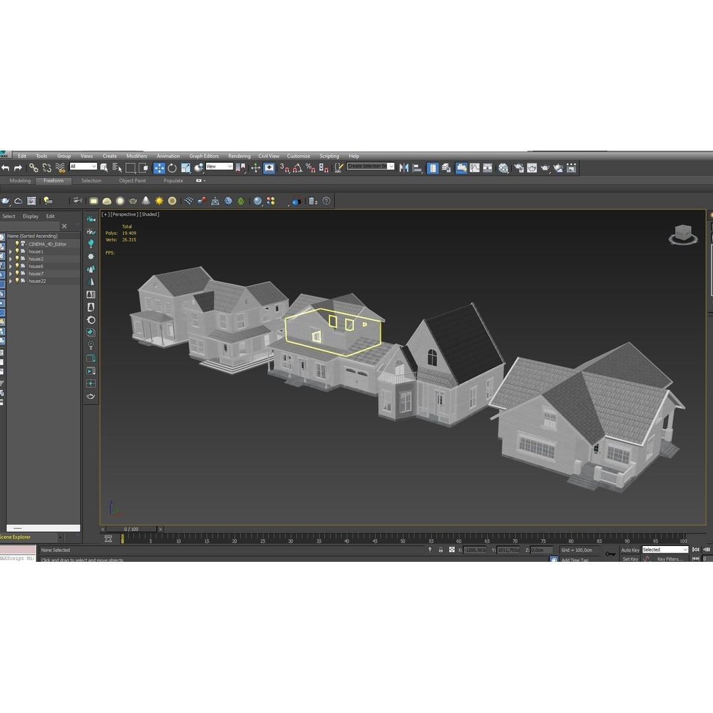Click the Undo arrow icon
The image size is (713, 713).
click(x=7, y=167)
